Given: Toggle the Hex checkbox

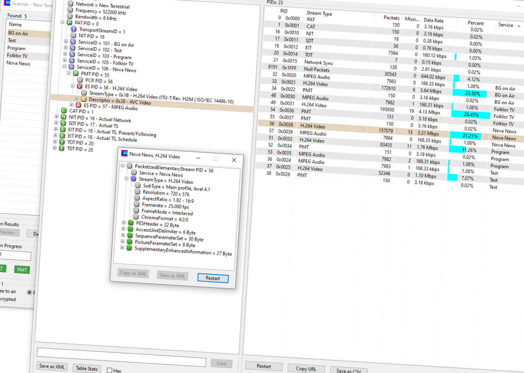Looking at the screenshot, I should 110,370.
